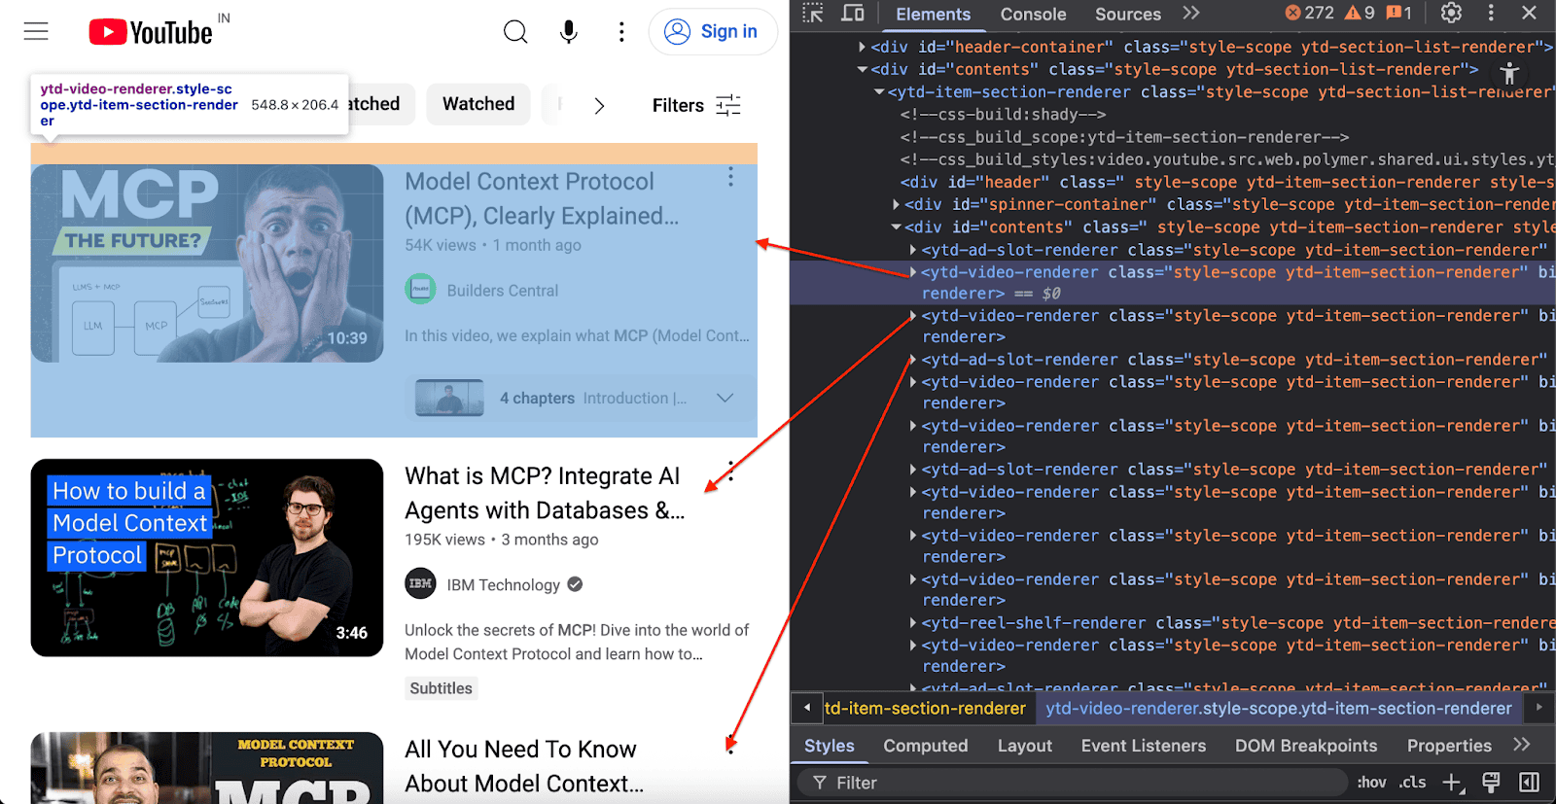Go to the YouTube home logo

tap(151, 32)
